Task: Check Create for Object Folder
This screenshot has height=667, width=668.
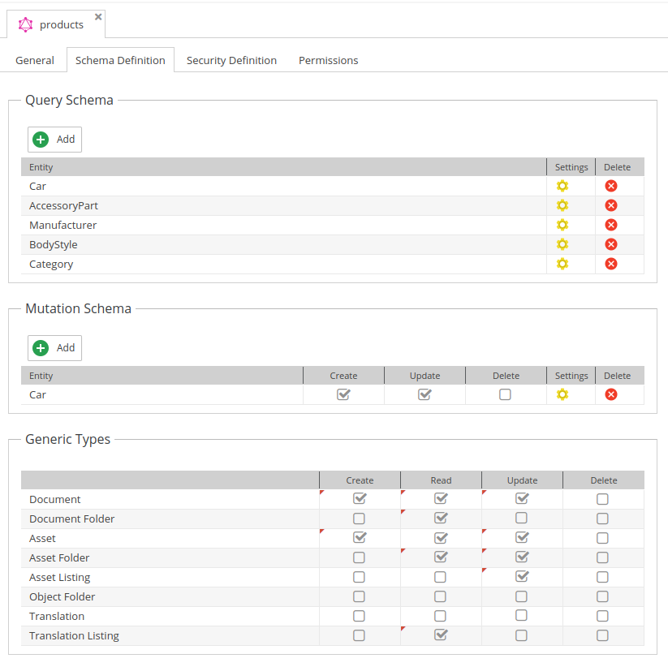Action: (x=359, y=596)
